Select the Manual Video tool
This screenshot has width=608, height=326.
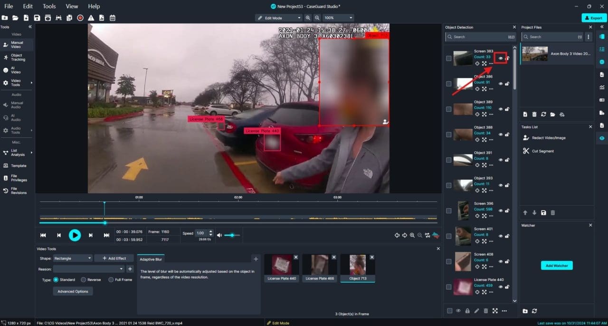pos(17,45)
